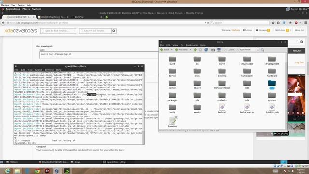Viewport: 309px width, 174px height.
Task: Select the cts folder
Action: pos(197,60)
